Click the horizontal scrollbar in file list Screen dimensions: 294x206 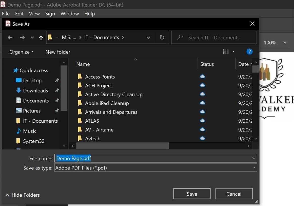pyautogui.click(x=123, y=146)
